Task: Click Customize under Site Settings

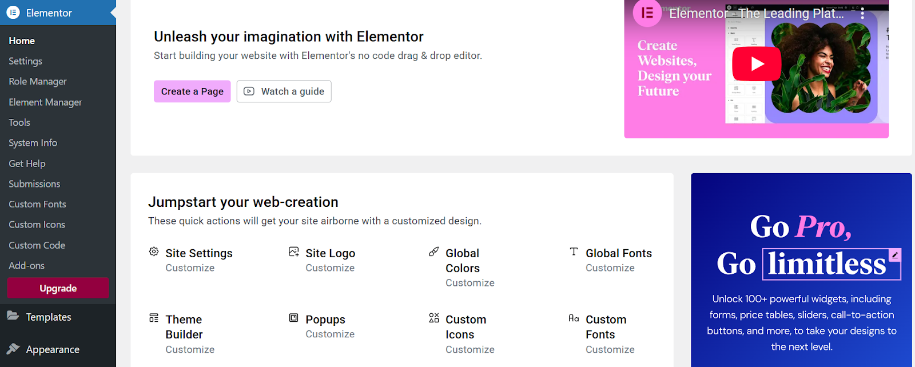Action: 190,268
